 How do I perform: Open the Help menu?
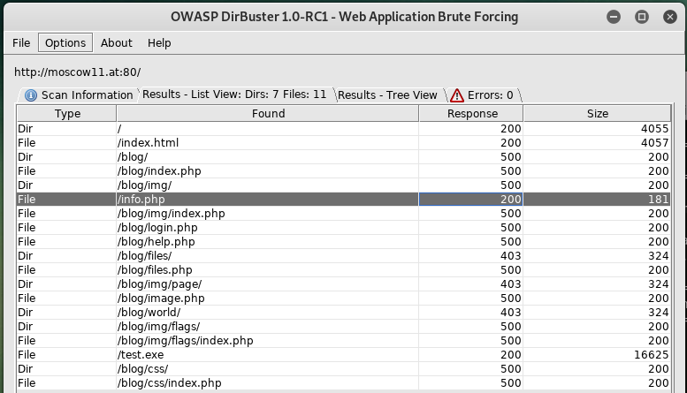coord(159,43)
